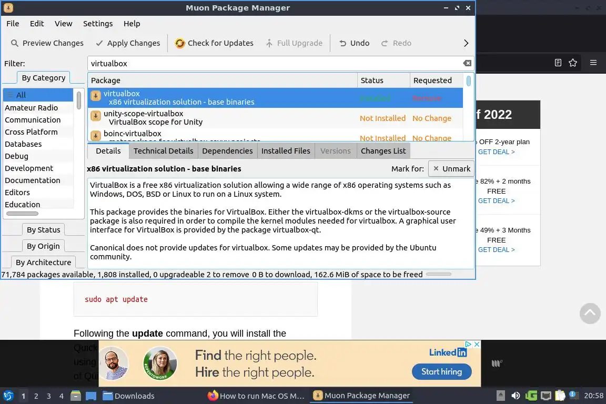Open the file manager taskbar icon

tap(76, 396)
